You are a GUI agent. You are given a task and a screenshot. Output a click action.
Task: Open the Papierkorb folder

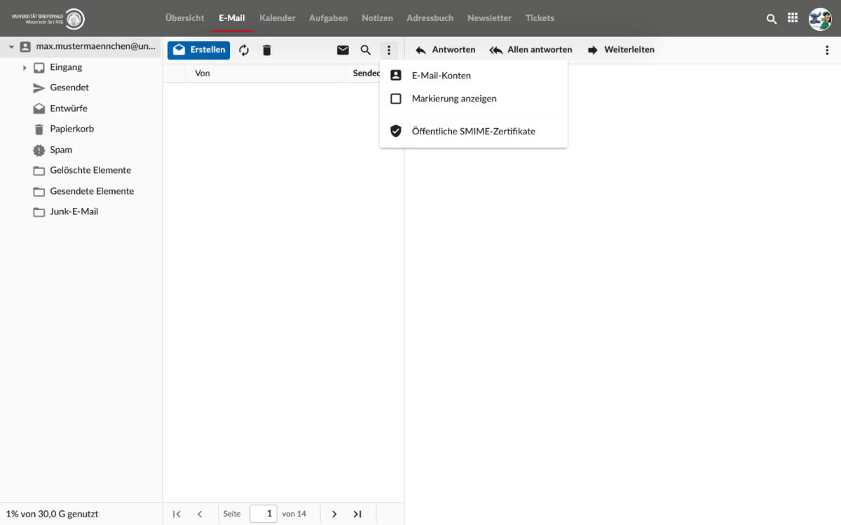pyautogui.click(x=71, y=129)
